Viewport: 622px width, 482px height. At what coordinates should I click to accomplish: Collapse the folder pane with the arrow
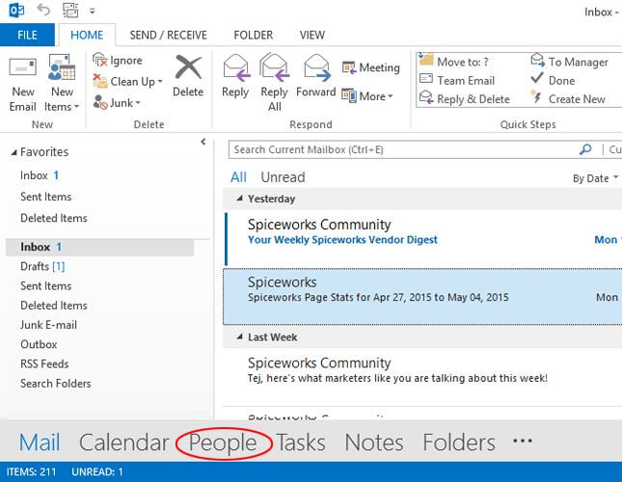tap(203, 142)
